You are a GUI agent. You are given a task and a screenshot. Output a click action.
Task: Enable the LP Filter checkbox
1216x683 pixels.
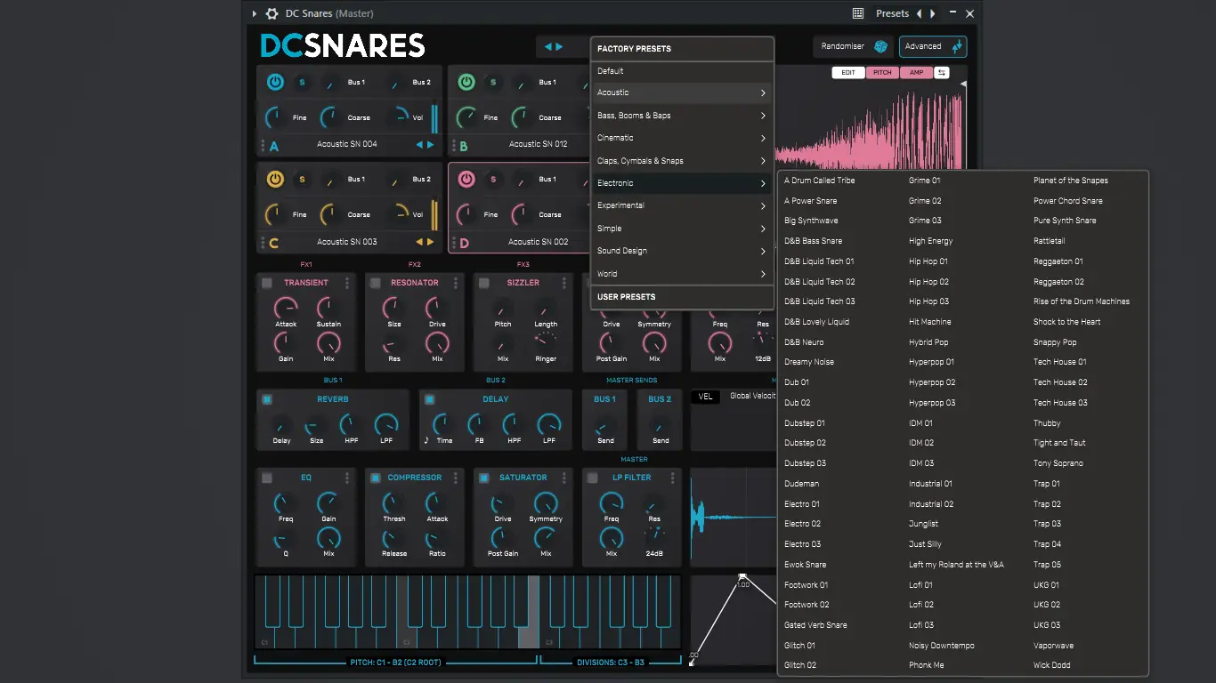click(593, 478)
